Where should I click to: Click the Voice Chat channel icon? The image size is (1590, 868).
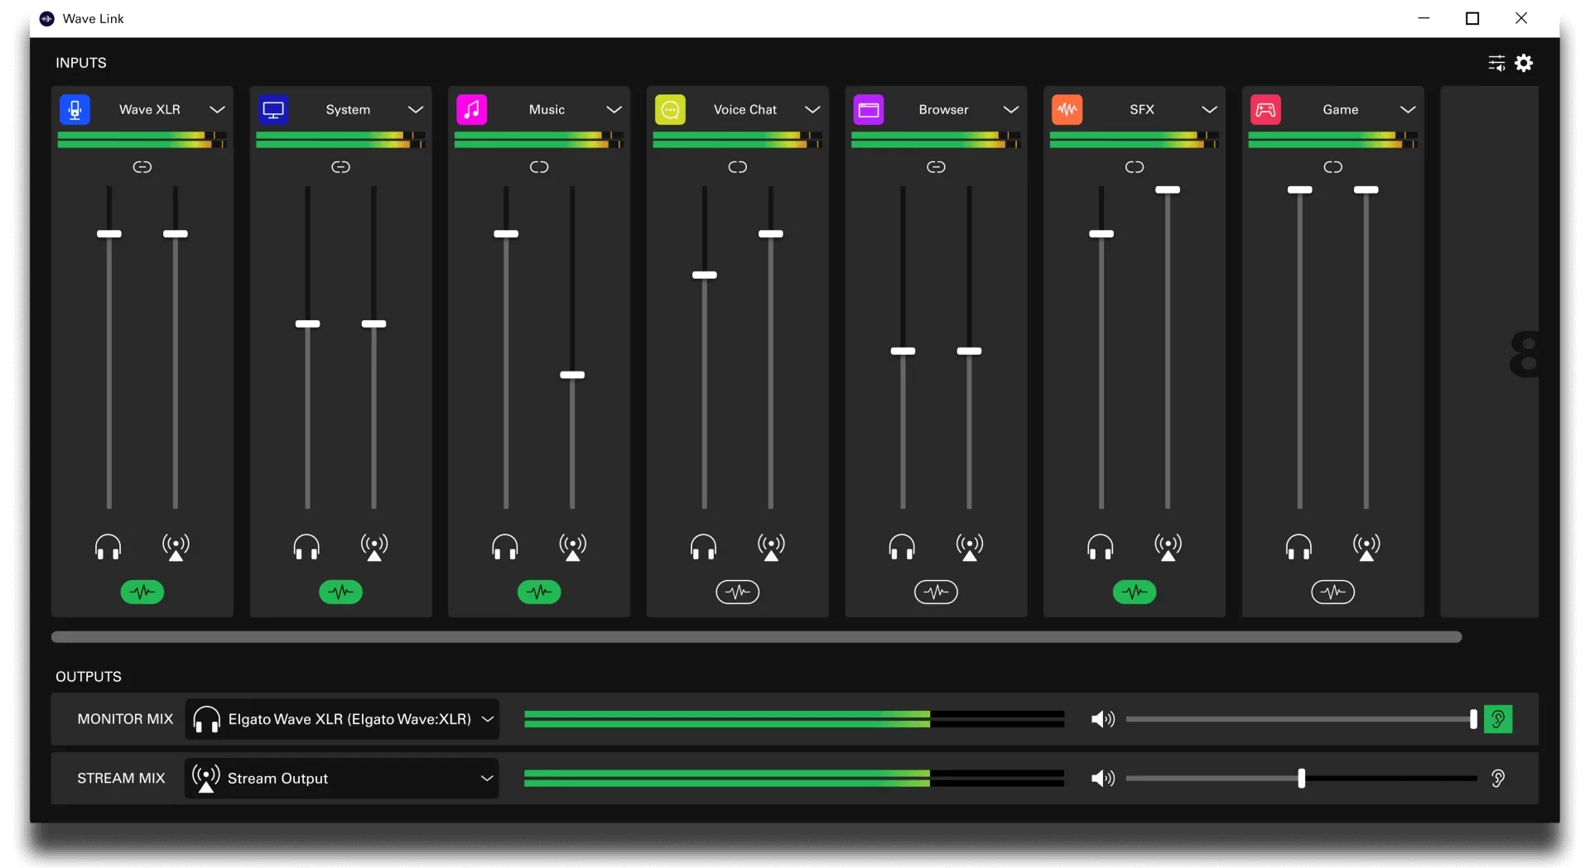click(x=670, y=109)
